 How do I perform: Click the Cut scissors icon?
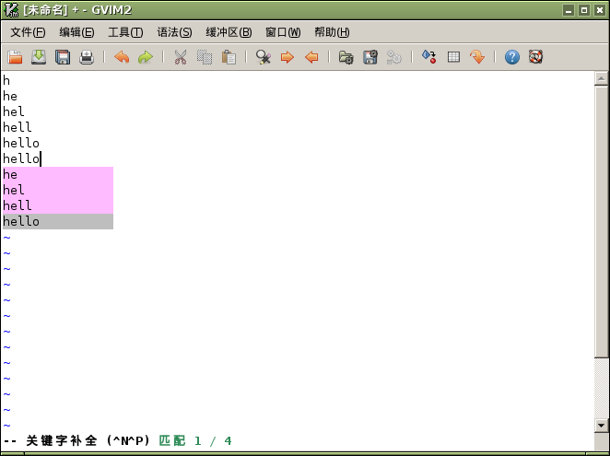pos(181,57)
